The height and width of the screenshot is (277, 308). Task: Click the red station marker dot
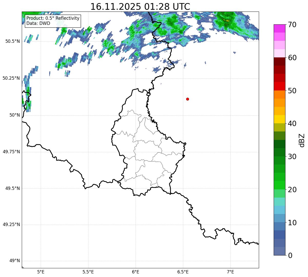[188, 99]
